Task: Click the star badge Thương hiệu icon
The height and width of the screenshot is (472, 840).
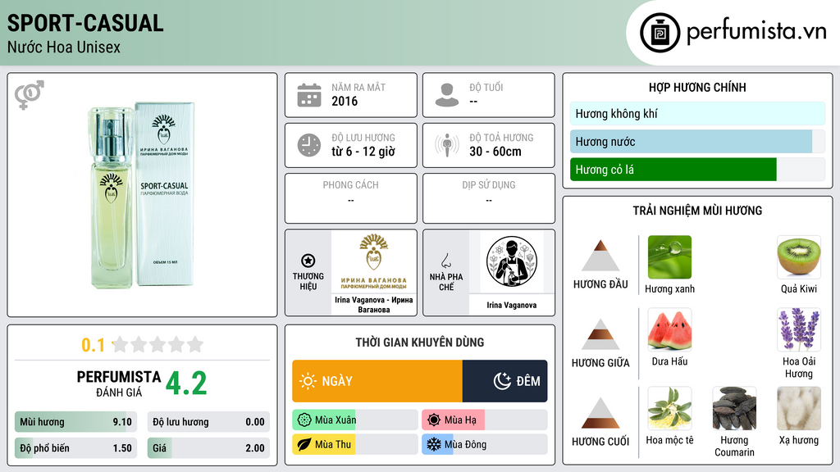Action: coord(308,261)
